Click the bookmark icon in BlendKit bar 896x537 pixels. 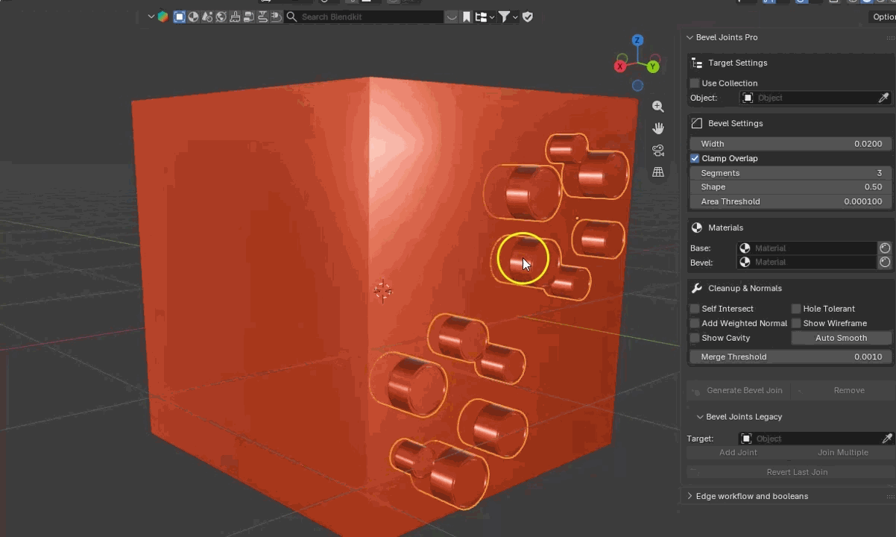coord(467,16)
